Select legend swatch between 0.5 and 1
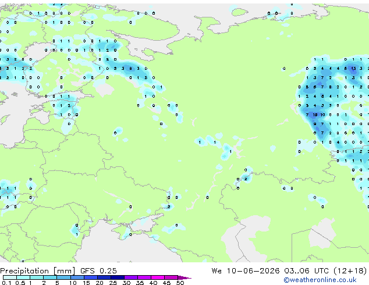The width and height of the screenshot is (369, 285). tap(23, 277)
